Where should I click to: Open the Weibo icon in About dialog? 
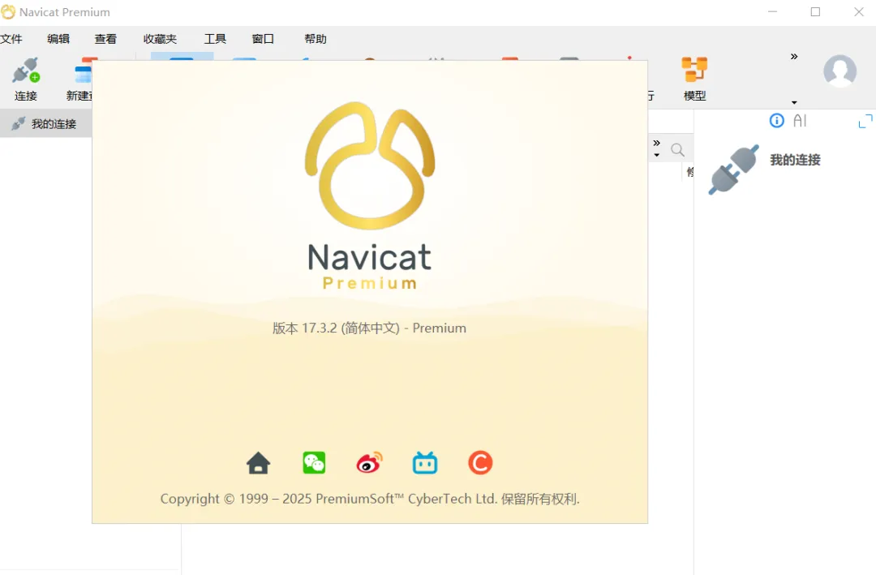369,463
